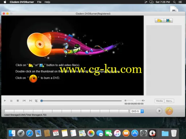Viewport: 186px width, 139px height.
Task: Open Photos from the Dock
Action: 91,133
